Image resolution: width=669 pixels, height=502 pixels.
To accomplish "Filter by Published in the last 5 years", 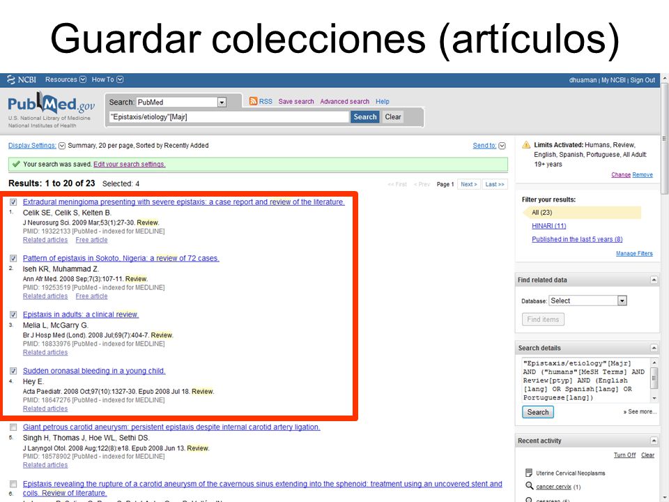I will tap(577, 239).
